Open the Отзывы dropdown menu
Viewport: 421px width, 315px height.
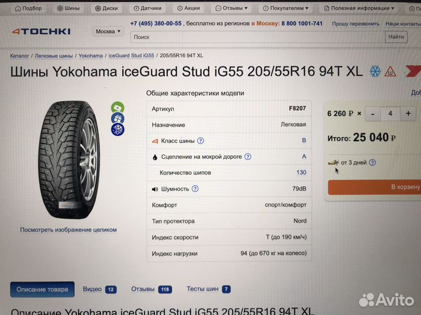pyautogui.click(x=232, y=8)
